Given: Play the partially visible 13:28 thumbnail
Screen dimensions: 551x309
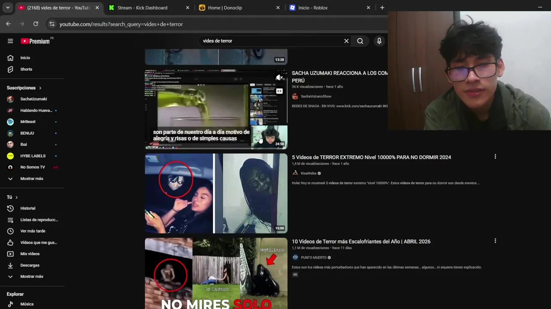Looking at the screenshot, I should [x=216, y=57].
